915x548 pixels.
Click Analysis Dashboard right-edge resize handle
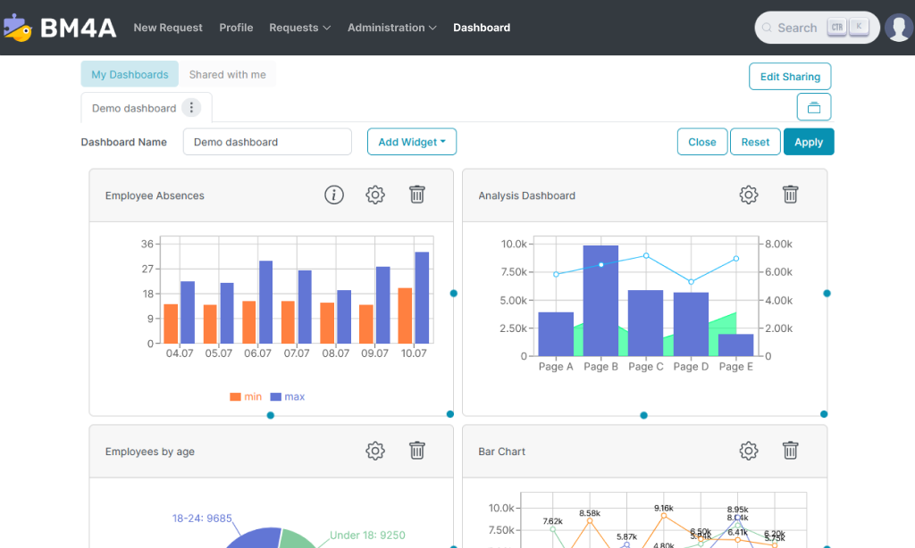827,294
